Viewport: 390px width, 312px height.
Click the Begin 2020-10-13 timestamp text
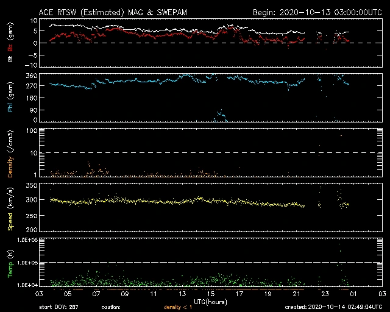point(317,12)
